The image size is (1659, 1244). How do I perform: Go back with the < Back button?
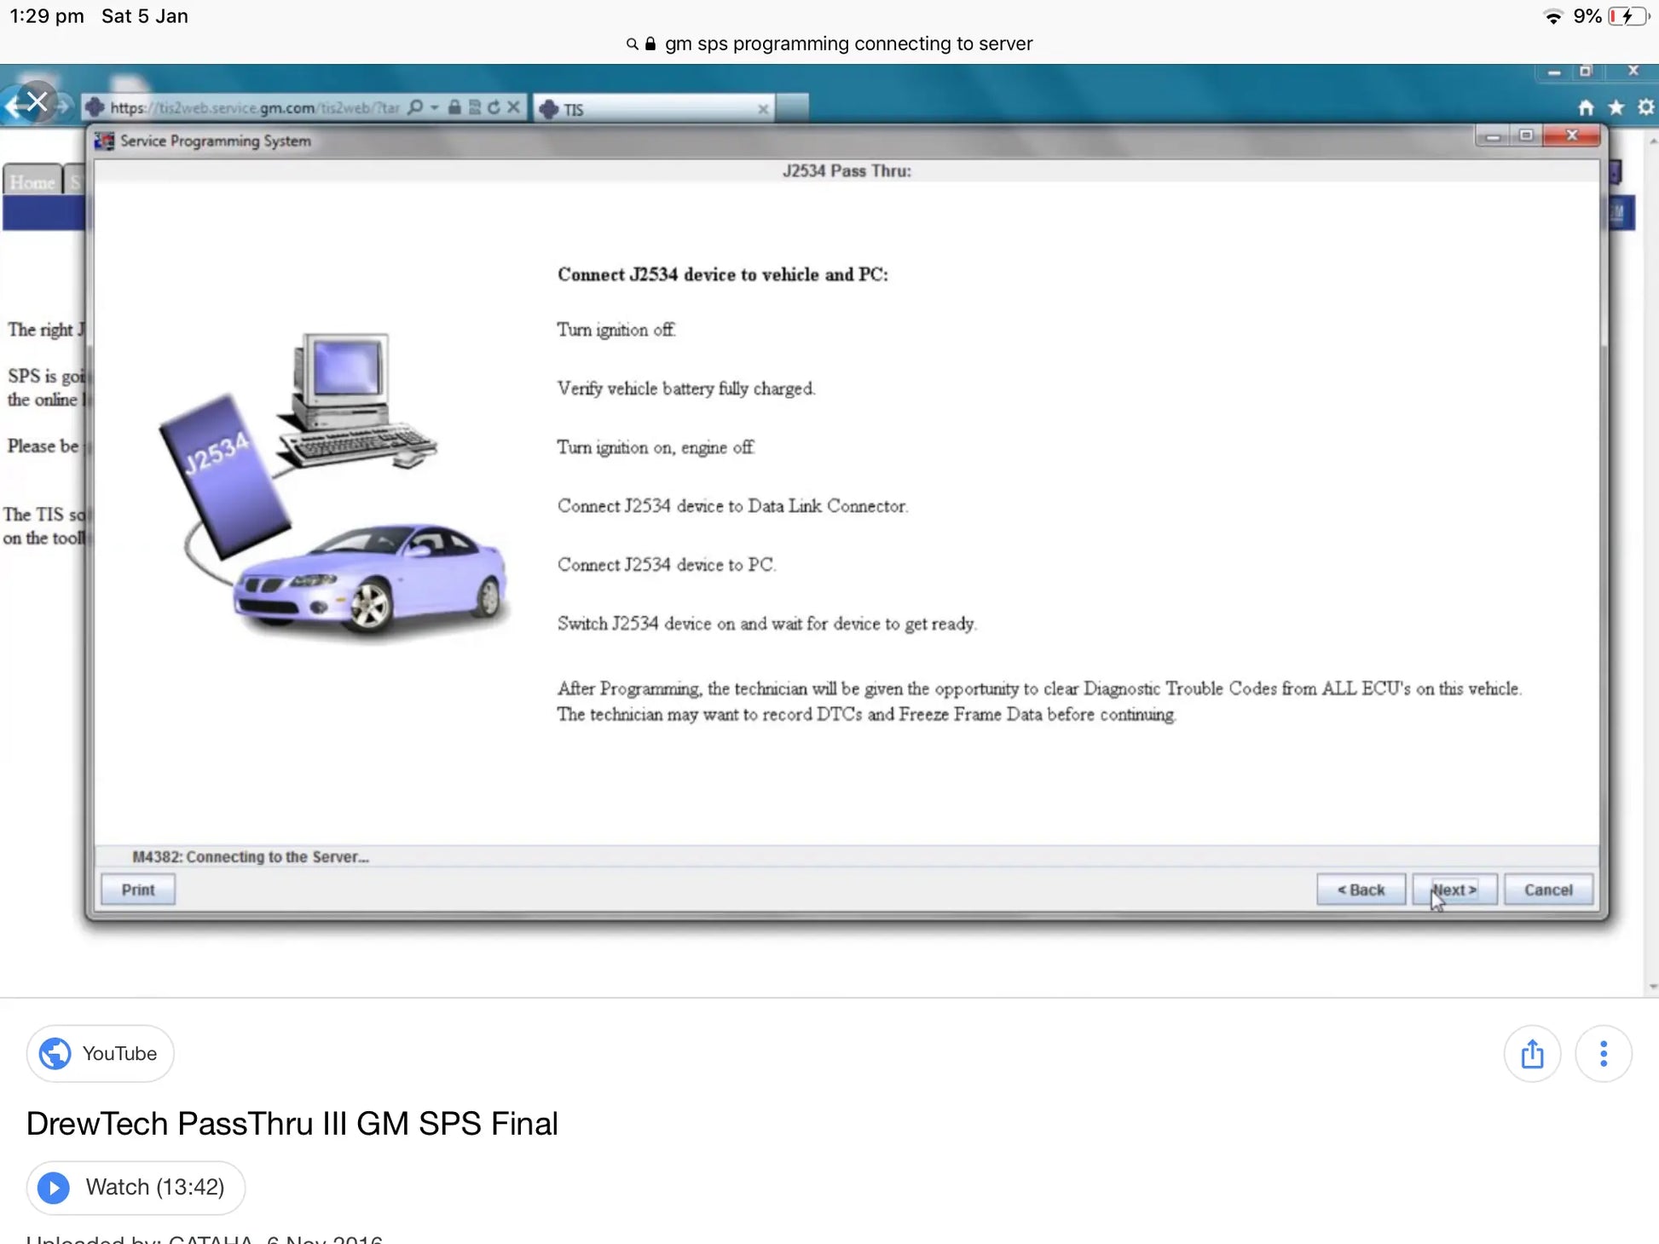pos(1361,890)
